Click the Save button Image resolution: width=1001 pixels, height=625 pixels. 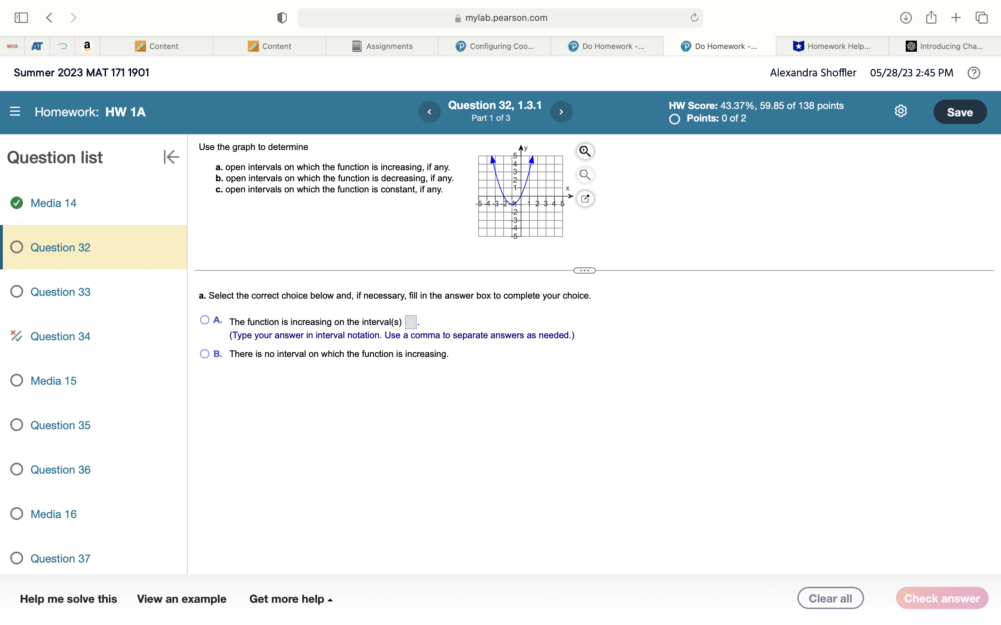pyautogui.click(x=960, y=111)
